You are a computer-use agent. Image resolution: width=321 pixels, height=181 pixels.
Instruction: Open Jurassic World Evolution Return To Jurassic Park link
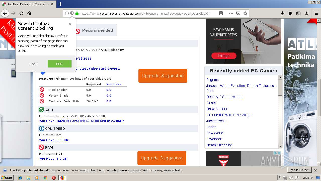tap(241, 88)
